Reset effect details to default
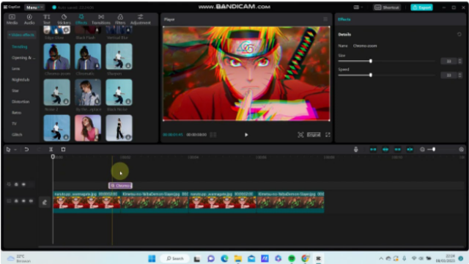The height and width of the screenshot is (264, 469). pyautogui.click(x=459, y=34)
